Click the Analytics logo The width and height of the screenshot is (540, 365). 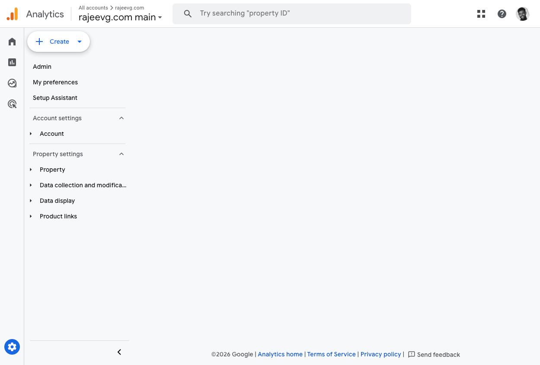13,14
